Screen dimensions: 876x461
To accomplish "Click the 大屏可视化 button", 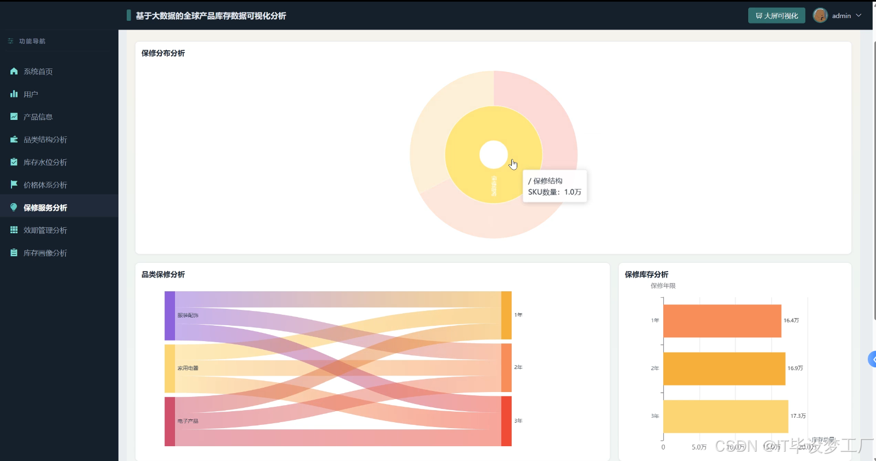I will click(777, 15).
